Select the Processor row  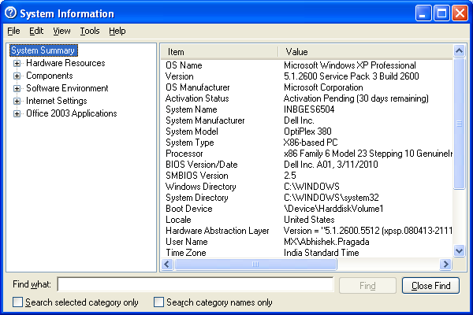pos(307,154)
